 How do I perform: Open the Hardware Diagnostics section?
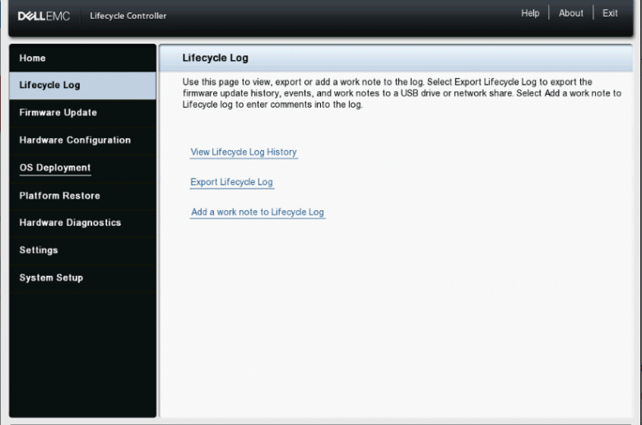coord(82,222)
